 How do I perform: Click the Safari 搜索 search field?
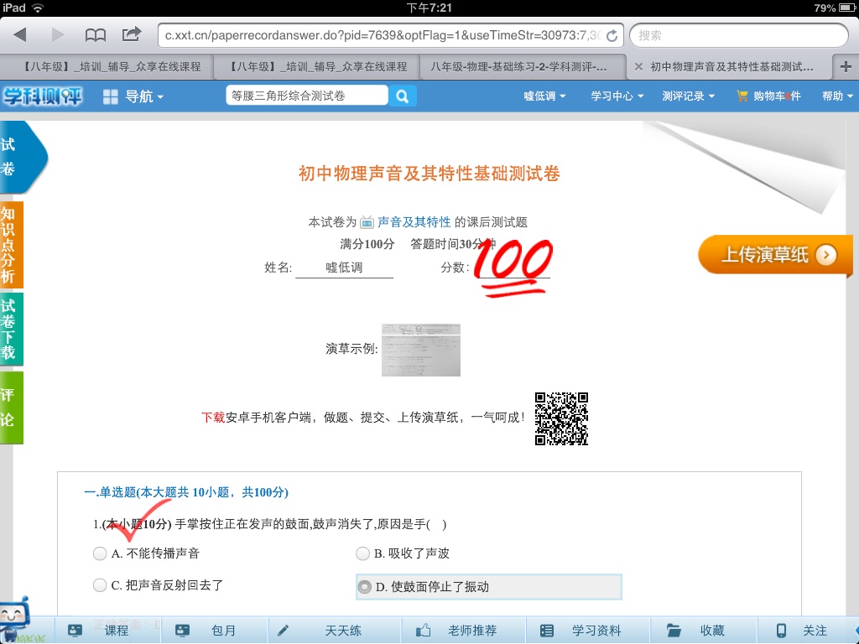pos(739,35)
